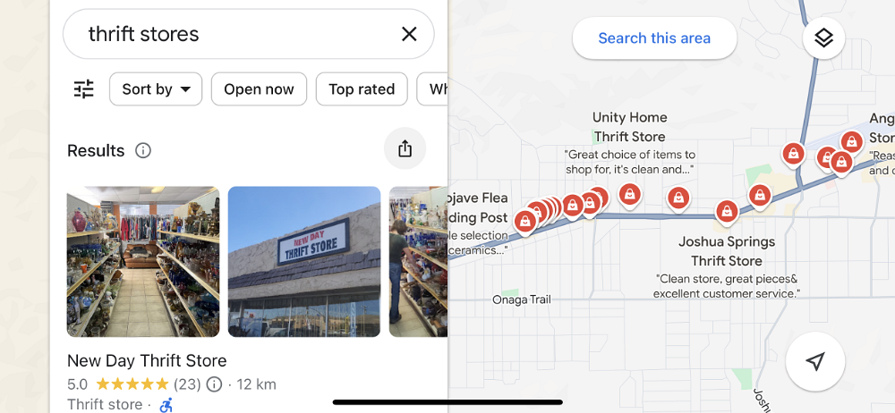Select Unity Home Thrift Store pin
The width and height of the screenshot is (895, 413).
(x=629, y=194)
